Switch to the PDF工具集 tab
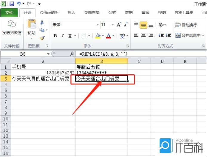The height and width of the screenshot is (157, 207). [x=184, y=12]
